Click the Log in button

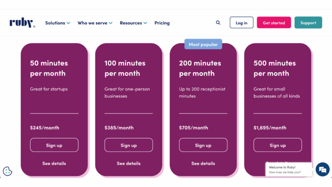pyautogui.click(x=242, y=23)
